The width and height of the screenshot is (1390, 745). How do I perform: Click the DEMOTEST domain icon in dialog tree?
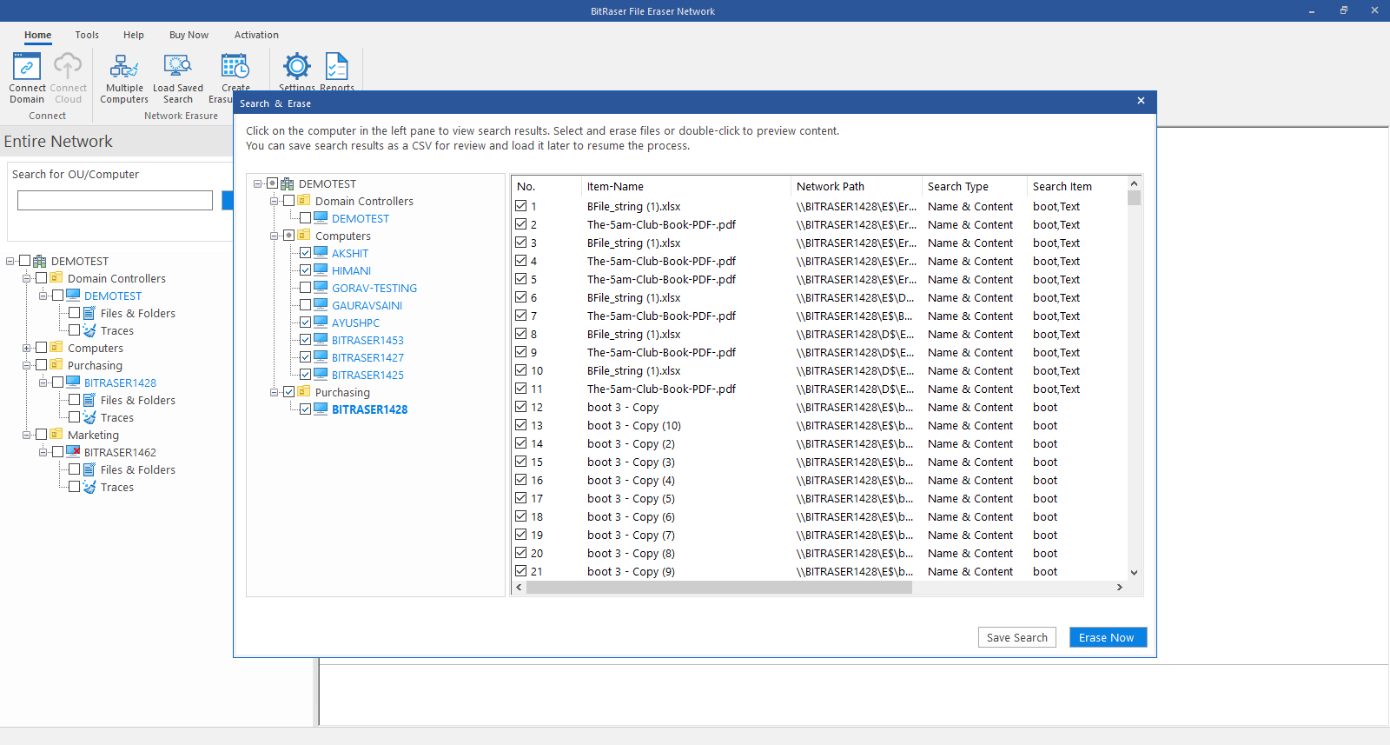(288, 183)
